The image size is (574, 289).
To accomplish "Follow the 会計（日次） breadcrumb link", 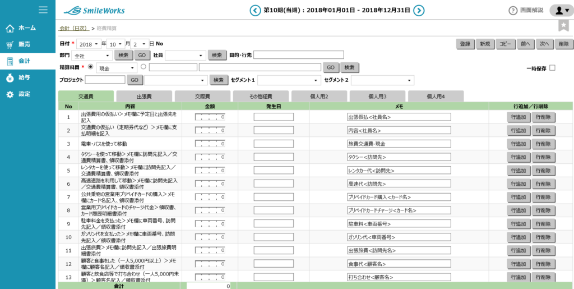I will click(75, 28).
